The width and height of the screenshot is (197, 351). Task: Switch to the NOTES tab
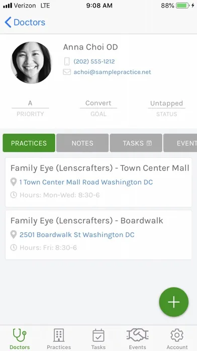click(82, 143)
